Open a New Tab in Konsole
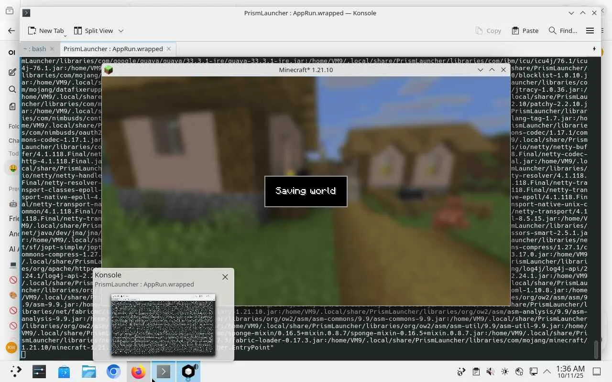This screenshot has height=382, width=612. [x=45, y=31]
